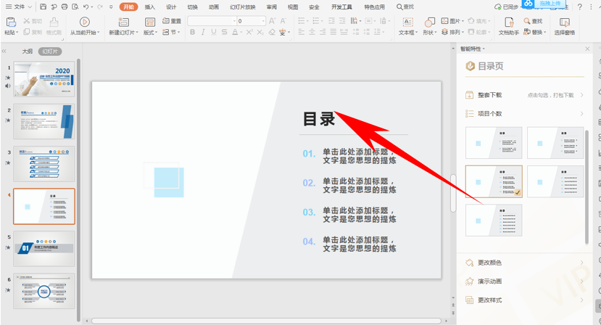Expand the 更改颜色 option
The image size is (601, 325).
pos(525,263)
